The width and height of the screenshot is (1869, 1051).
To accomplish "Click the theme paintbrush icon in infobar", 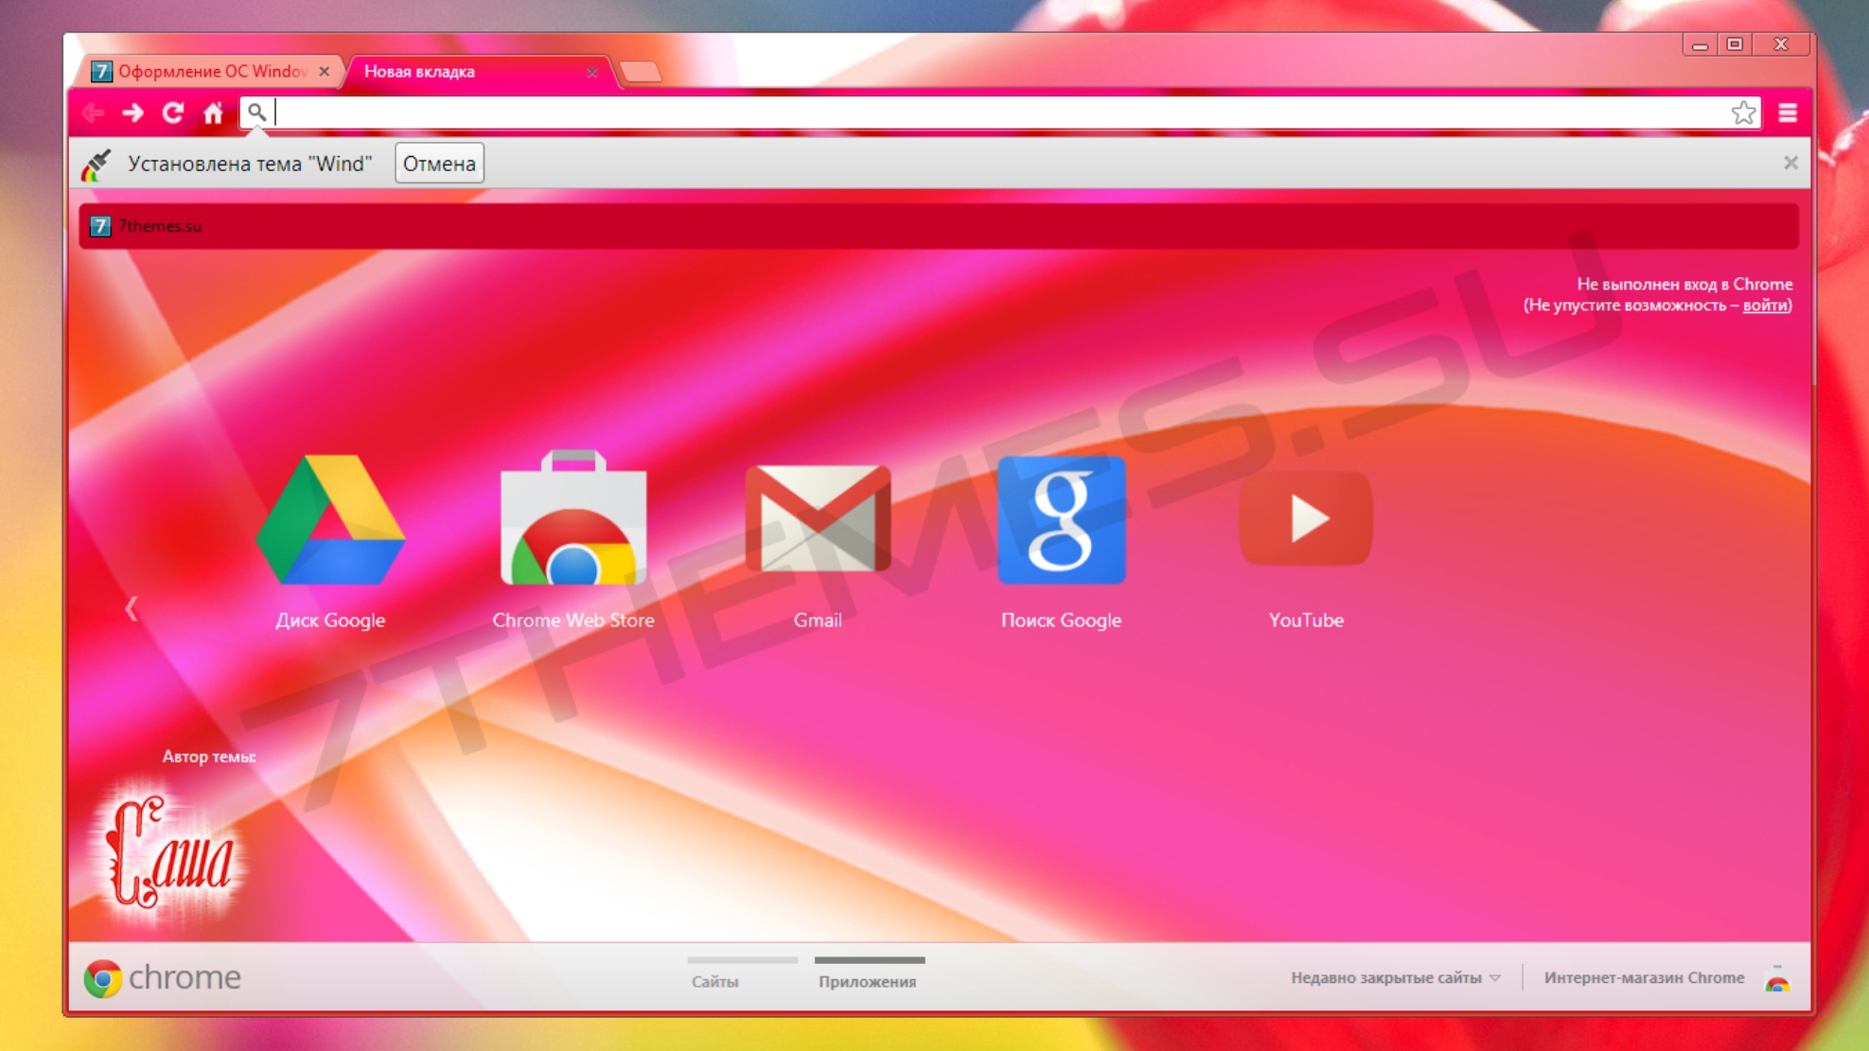I will (96, 165).
